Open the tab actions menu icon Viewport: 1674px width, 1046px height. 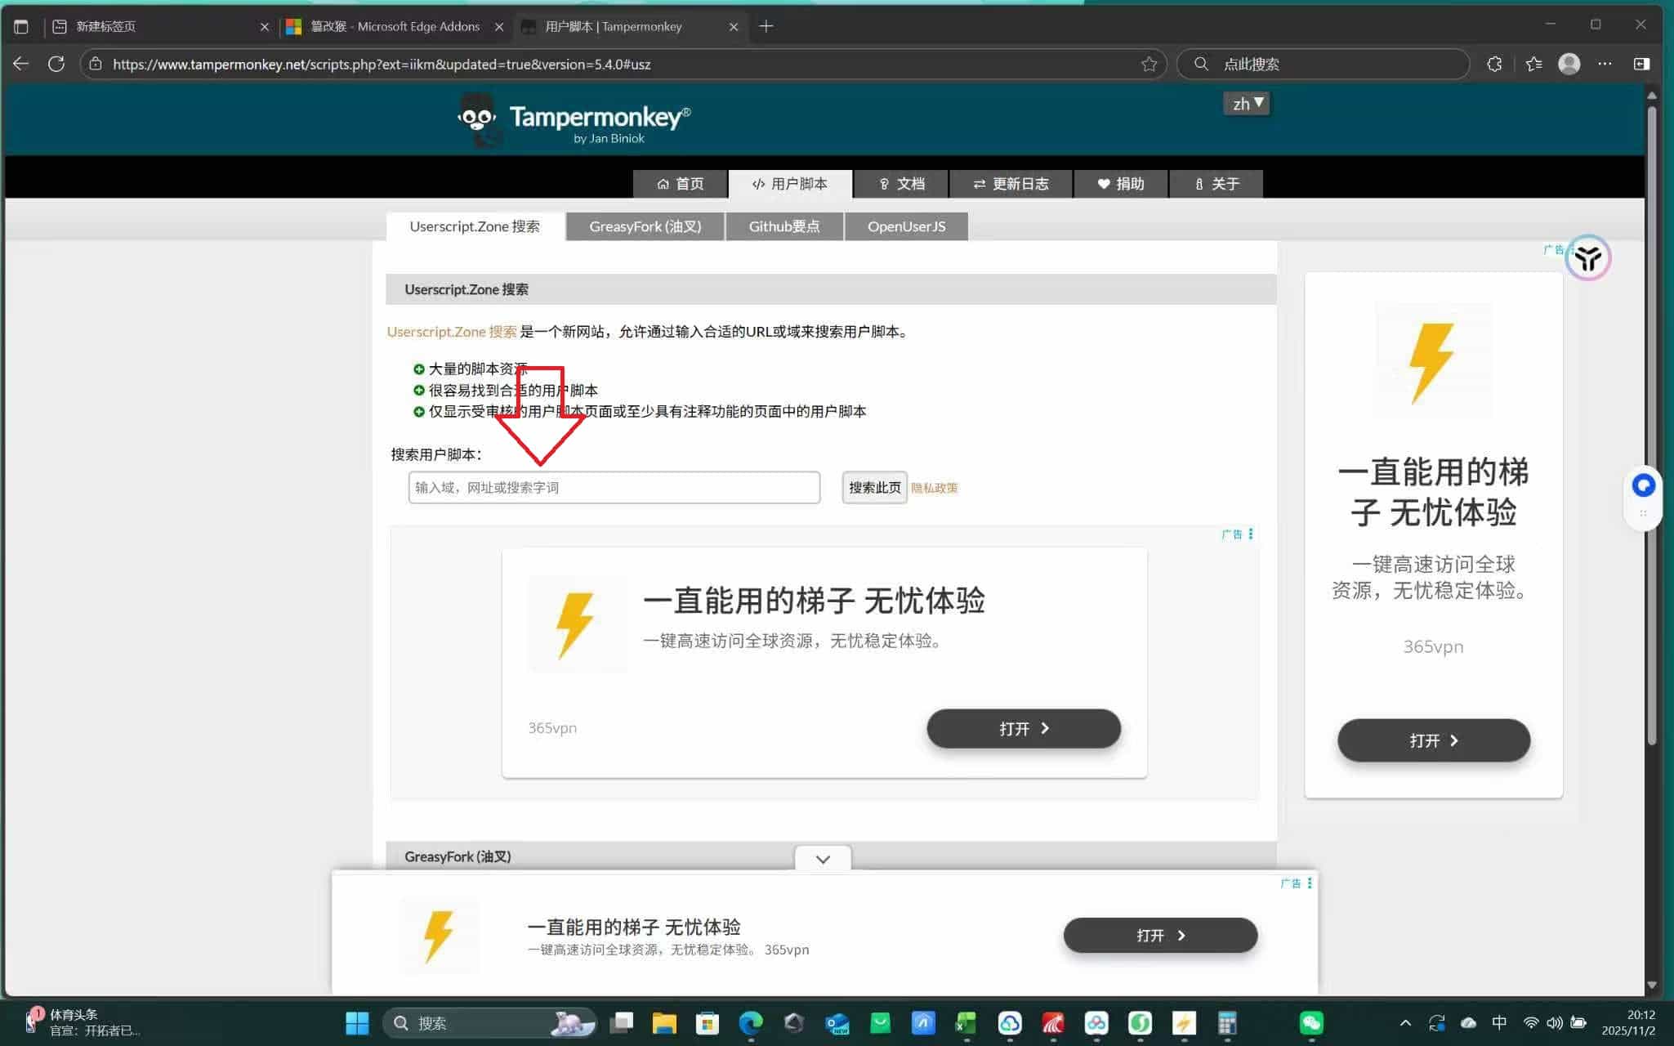(x=21, y=26)
